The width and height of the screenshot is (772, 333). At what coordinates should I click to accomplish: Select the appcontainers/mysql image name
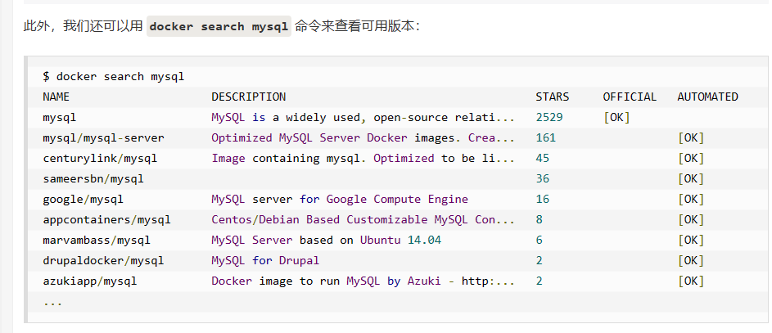tap(106, 219)
